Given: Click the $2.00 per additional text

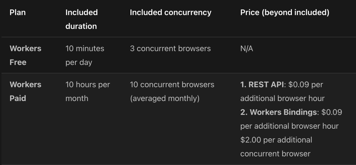Looking at the screenshot, I should (276, 140).
